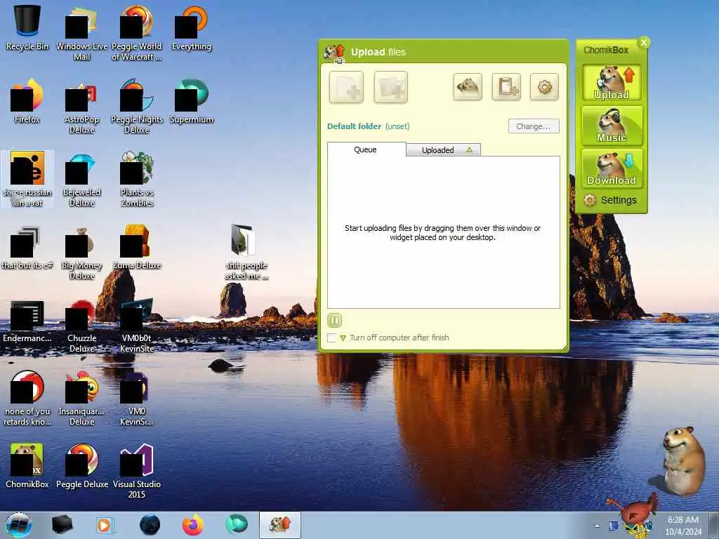This screenshot has width=719, height=539.
Task: Click ChomikBox button in the taskbar
Action: point(280,525)
